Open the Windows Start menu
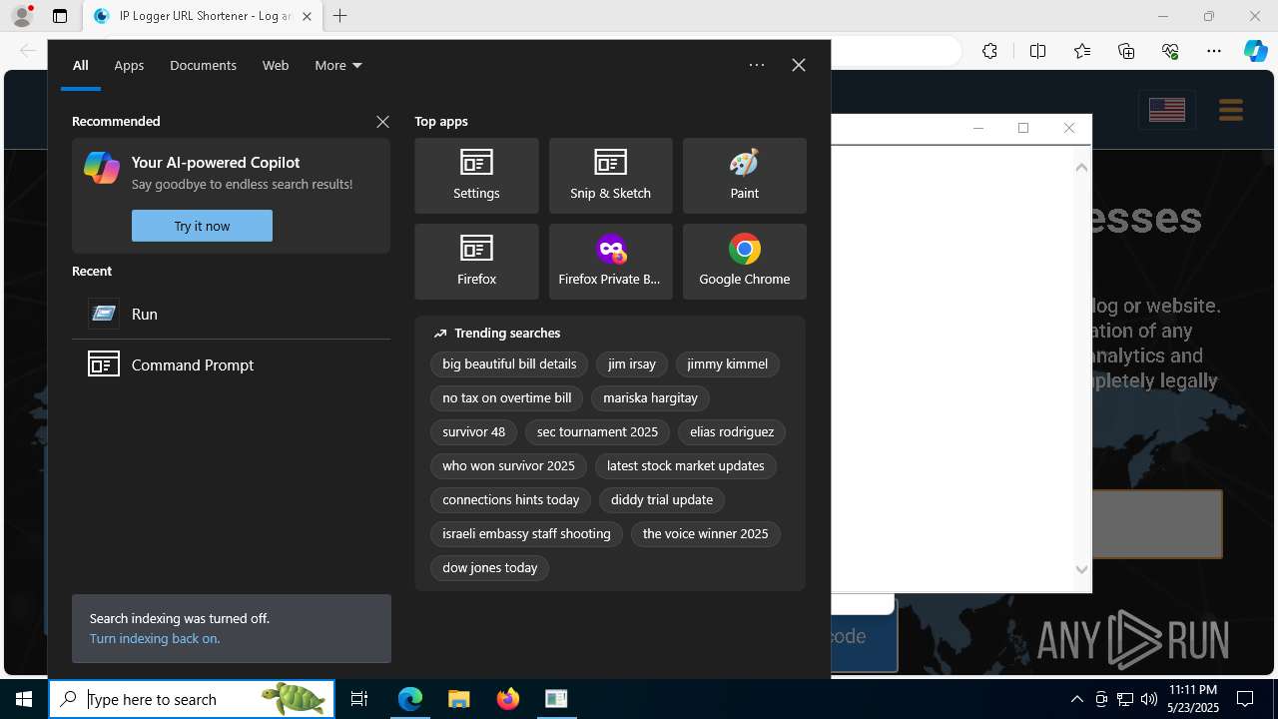Screen dimensions: 1278x719 tap(24, 699)
